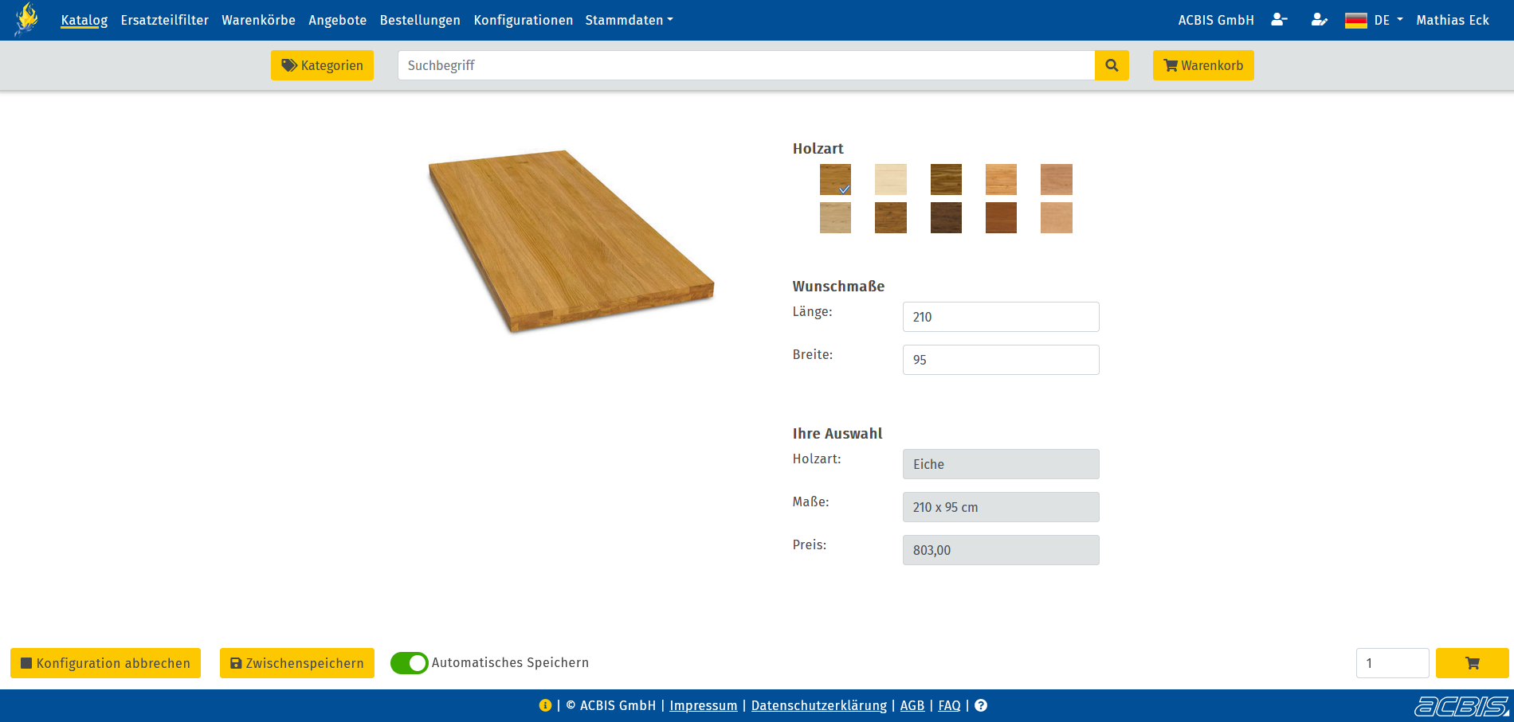Click the flame logo in the top bar

[26, 20]
